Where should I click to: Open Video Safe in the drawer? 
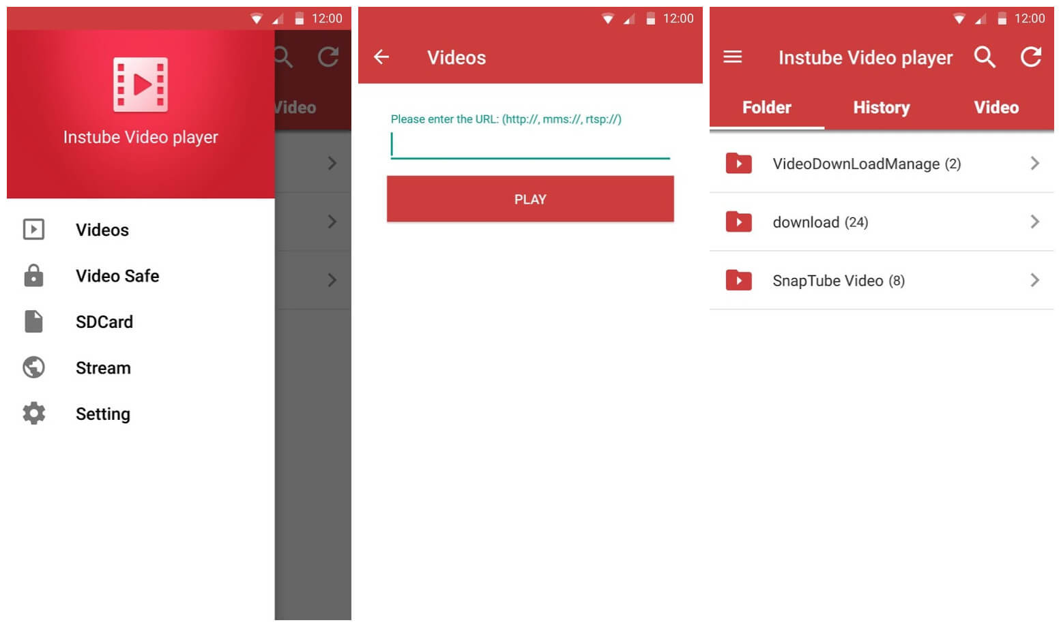click(x=141, y=276)
